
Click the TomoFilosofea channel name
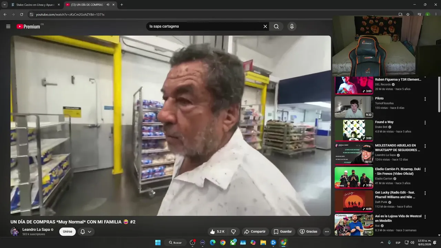(x=384, y=103)
